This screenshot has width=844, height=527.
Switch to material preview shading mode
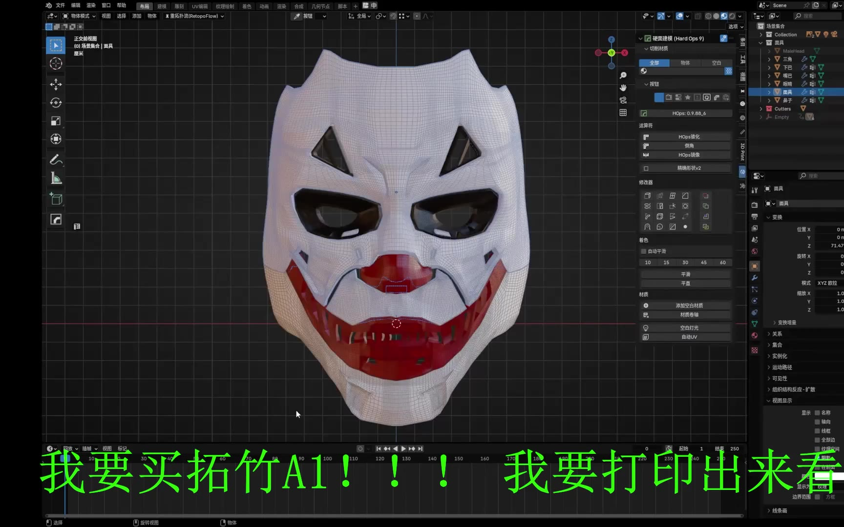coord(724,16)
